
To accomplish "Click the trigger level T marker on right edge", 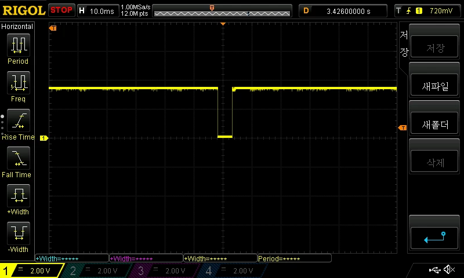I will (x=403, y=127).
